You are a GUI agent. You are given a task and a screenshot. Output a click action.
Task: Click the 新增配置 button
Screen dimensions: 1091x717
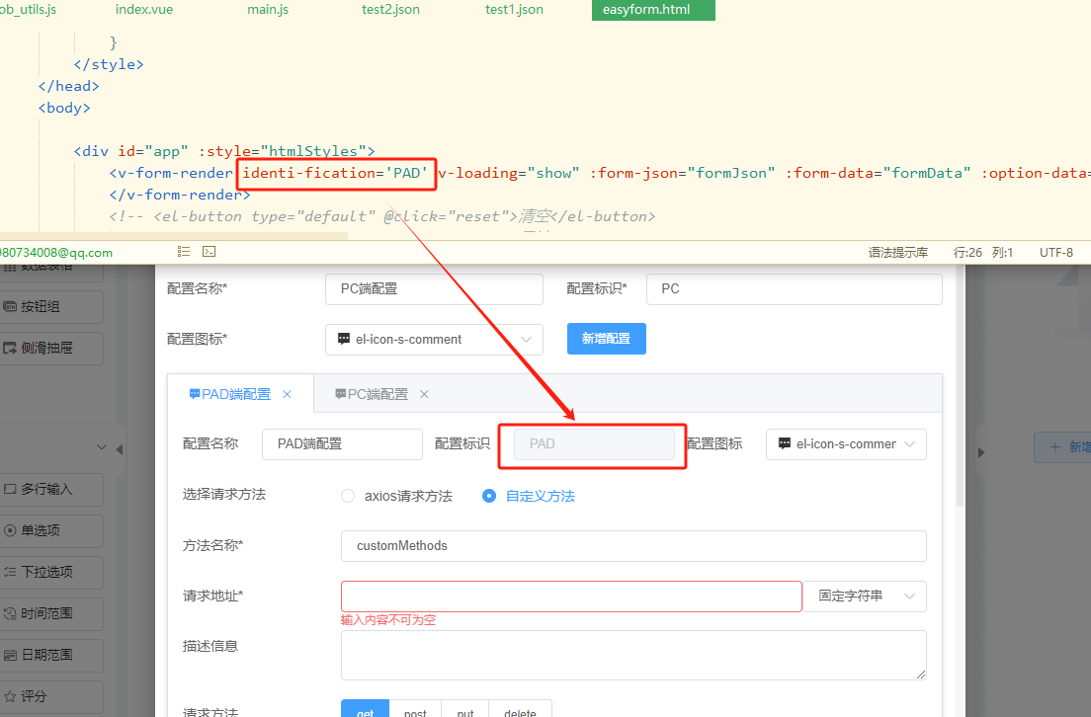[x=606, y=339]
